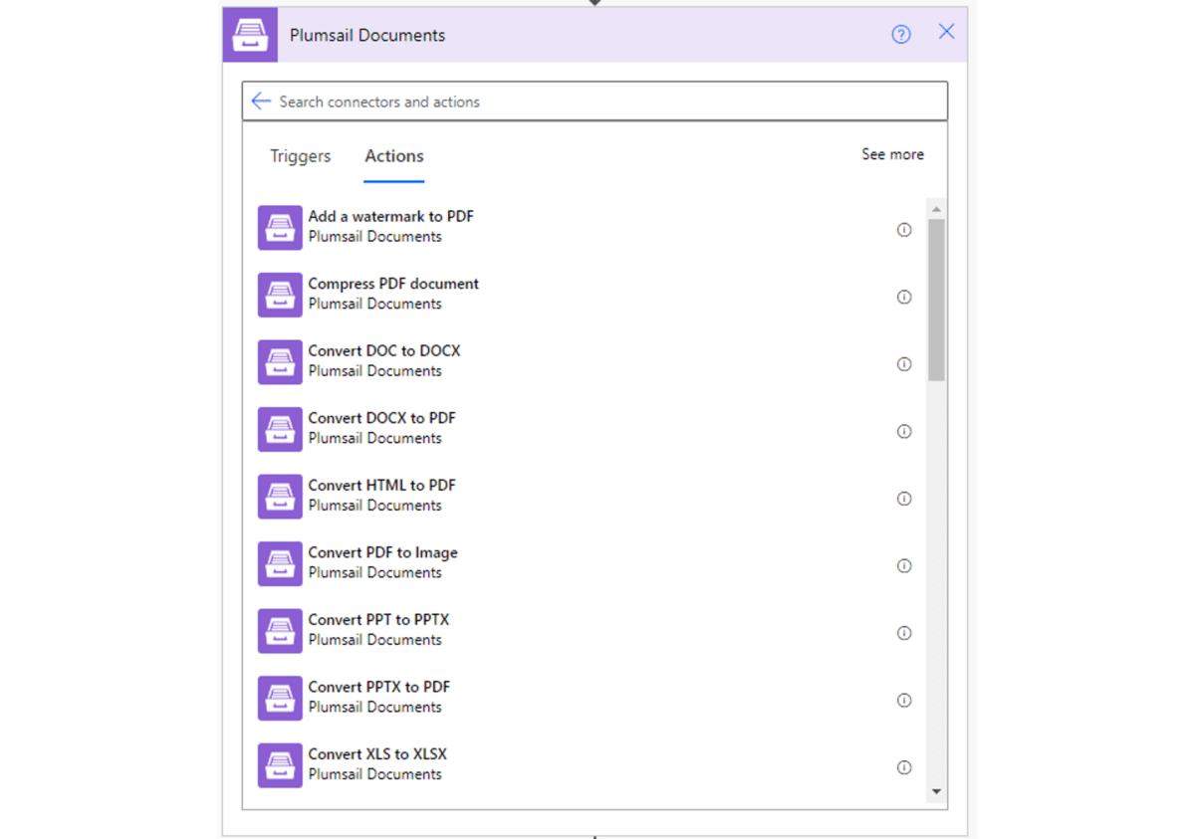Click the list scrollbar thumb
This screenshot has height=839, width=1195.
click(936, 294)
